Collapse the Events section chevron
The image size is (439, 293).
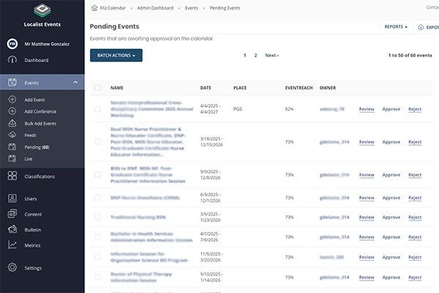coord(75,83)
